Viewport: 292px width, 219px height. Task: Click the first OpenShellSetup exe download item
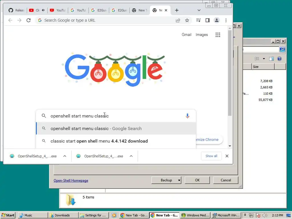click(34, 156)
